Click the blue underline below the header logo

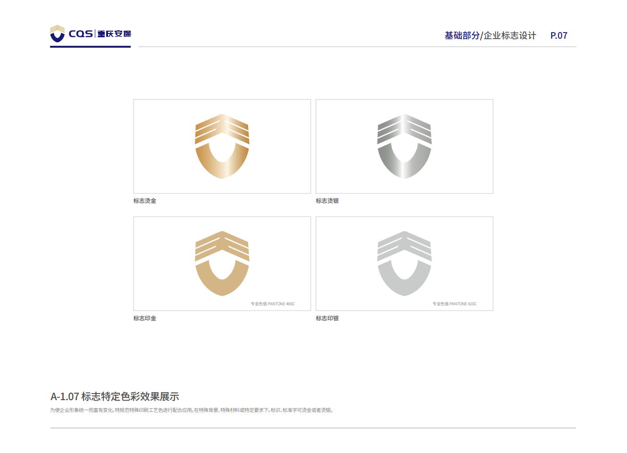[91, 47]
